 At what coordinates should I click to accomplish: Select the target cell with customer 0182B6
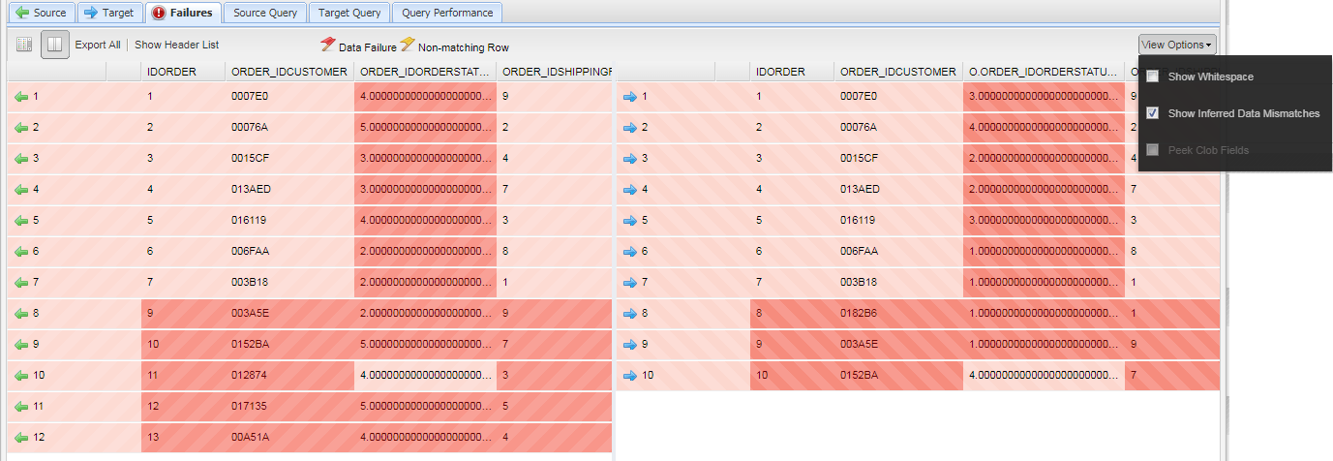point(858,314)
